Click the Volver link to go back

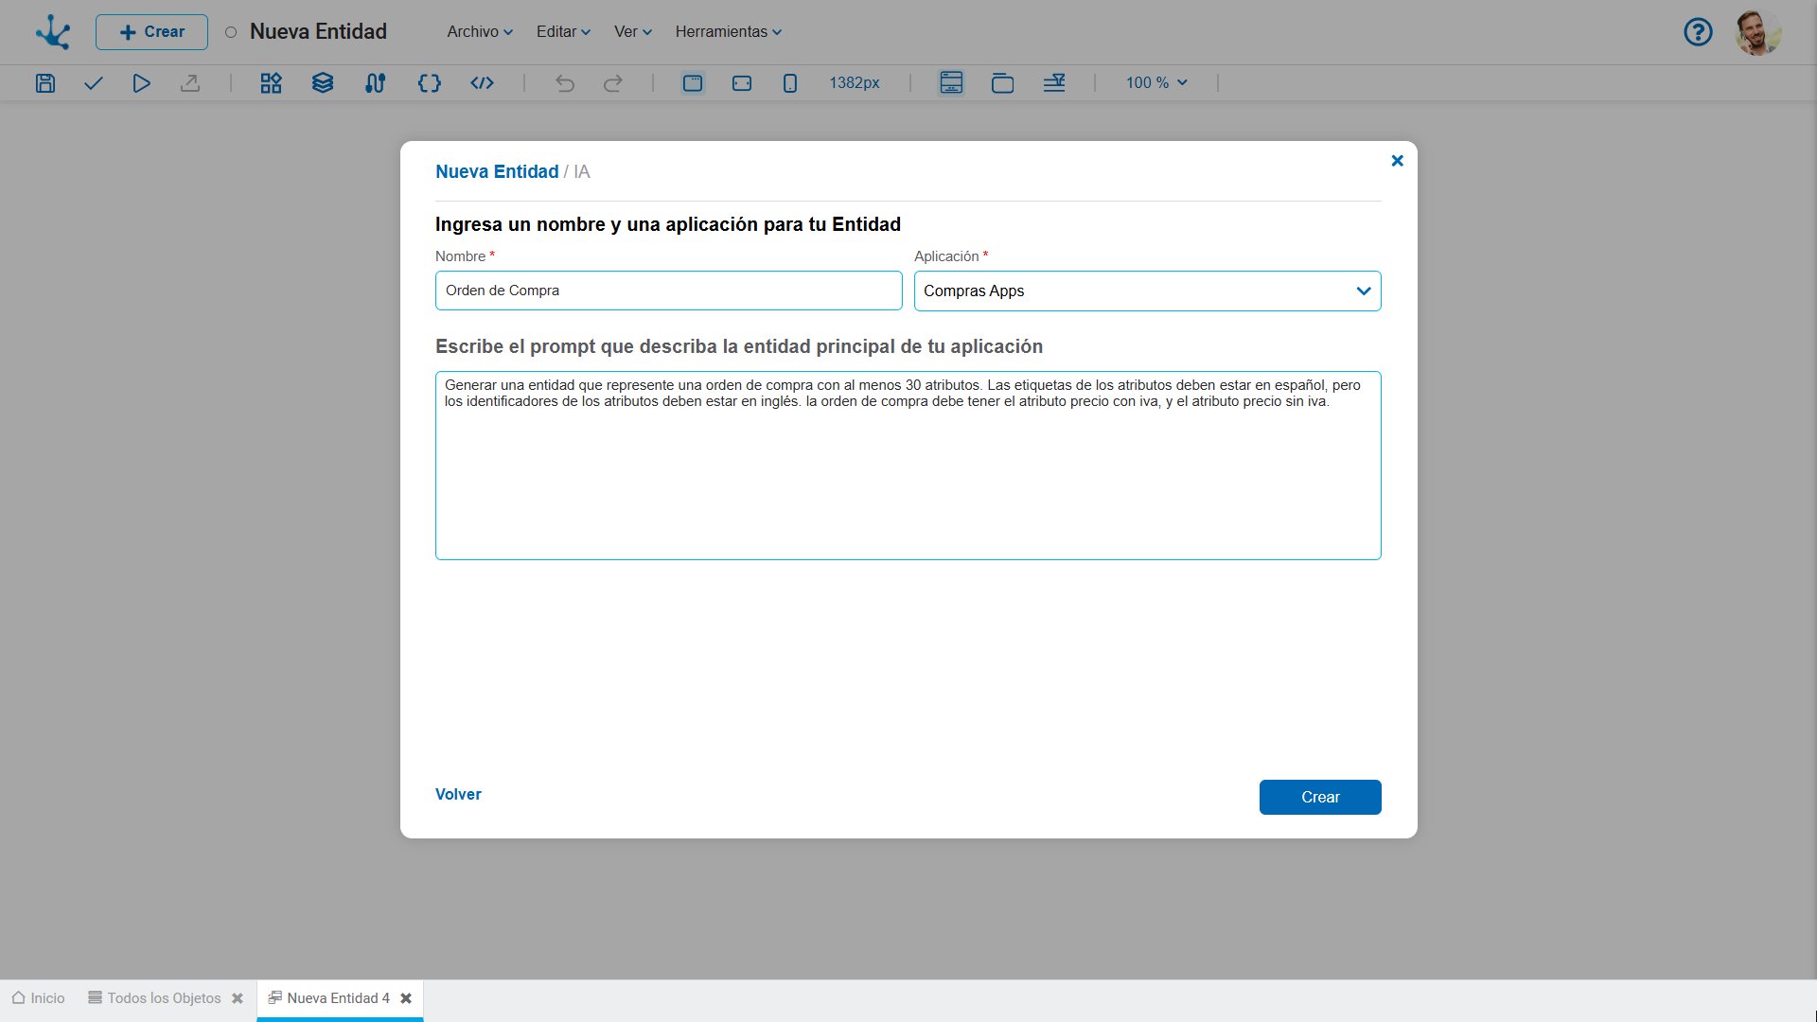click(457, 794)
